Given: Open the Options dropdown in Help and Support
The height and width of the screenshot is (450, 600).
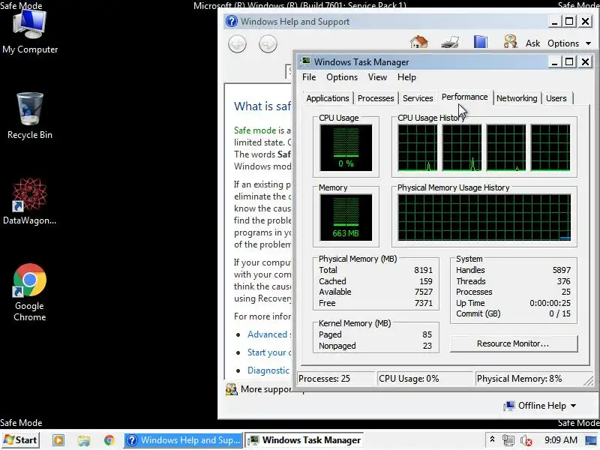Looking at the screenshot, I should [569, 43].
